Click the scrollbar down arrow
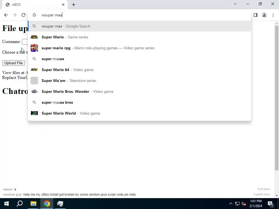 pos(277,196)
